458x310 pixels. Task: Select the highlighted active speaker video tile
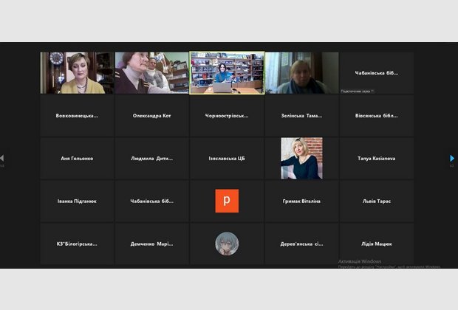click(227, 73)
